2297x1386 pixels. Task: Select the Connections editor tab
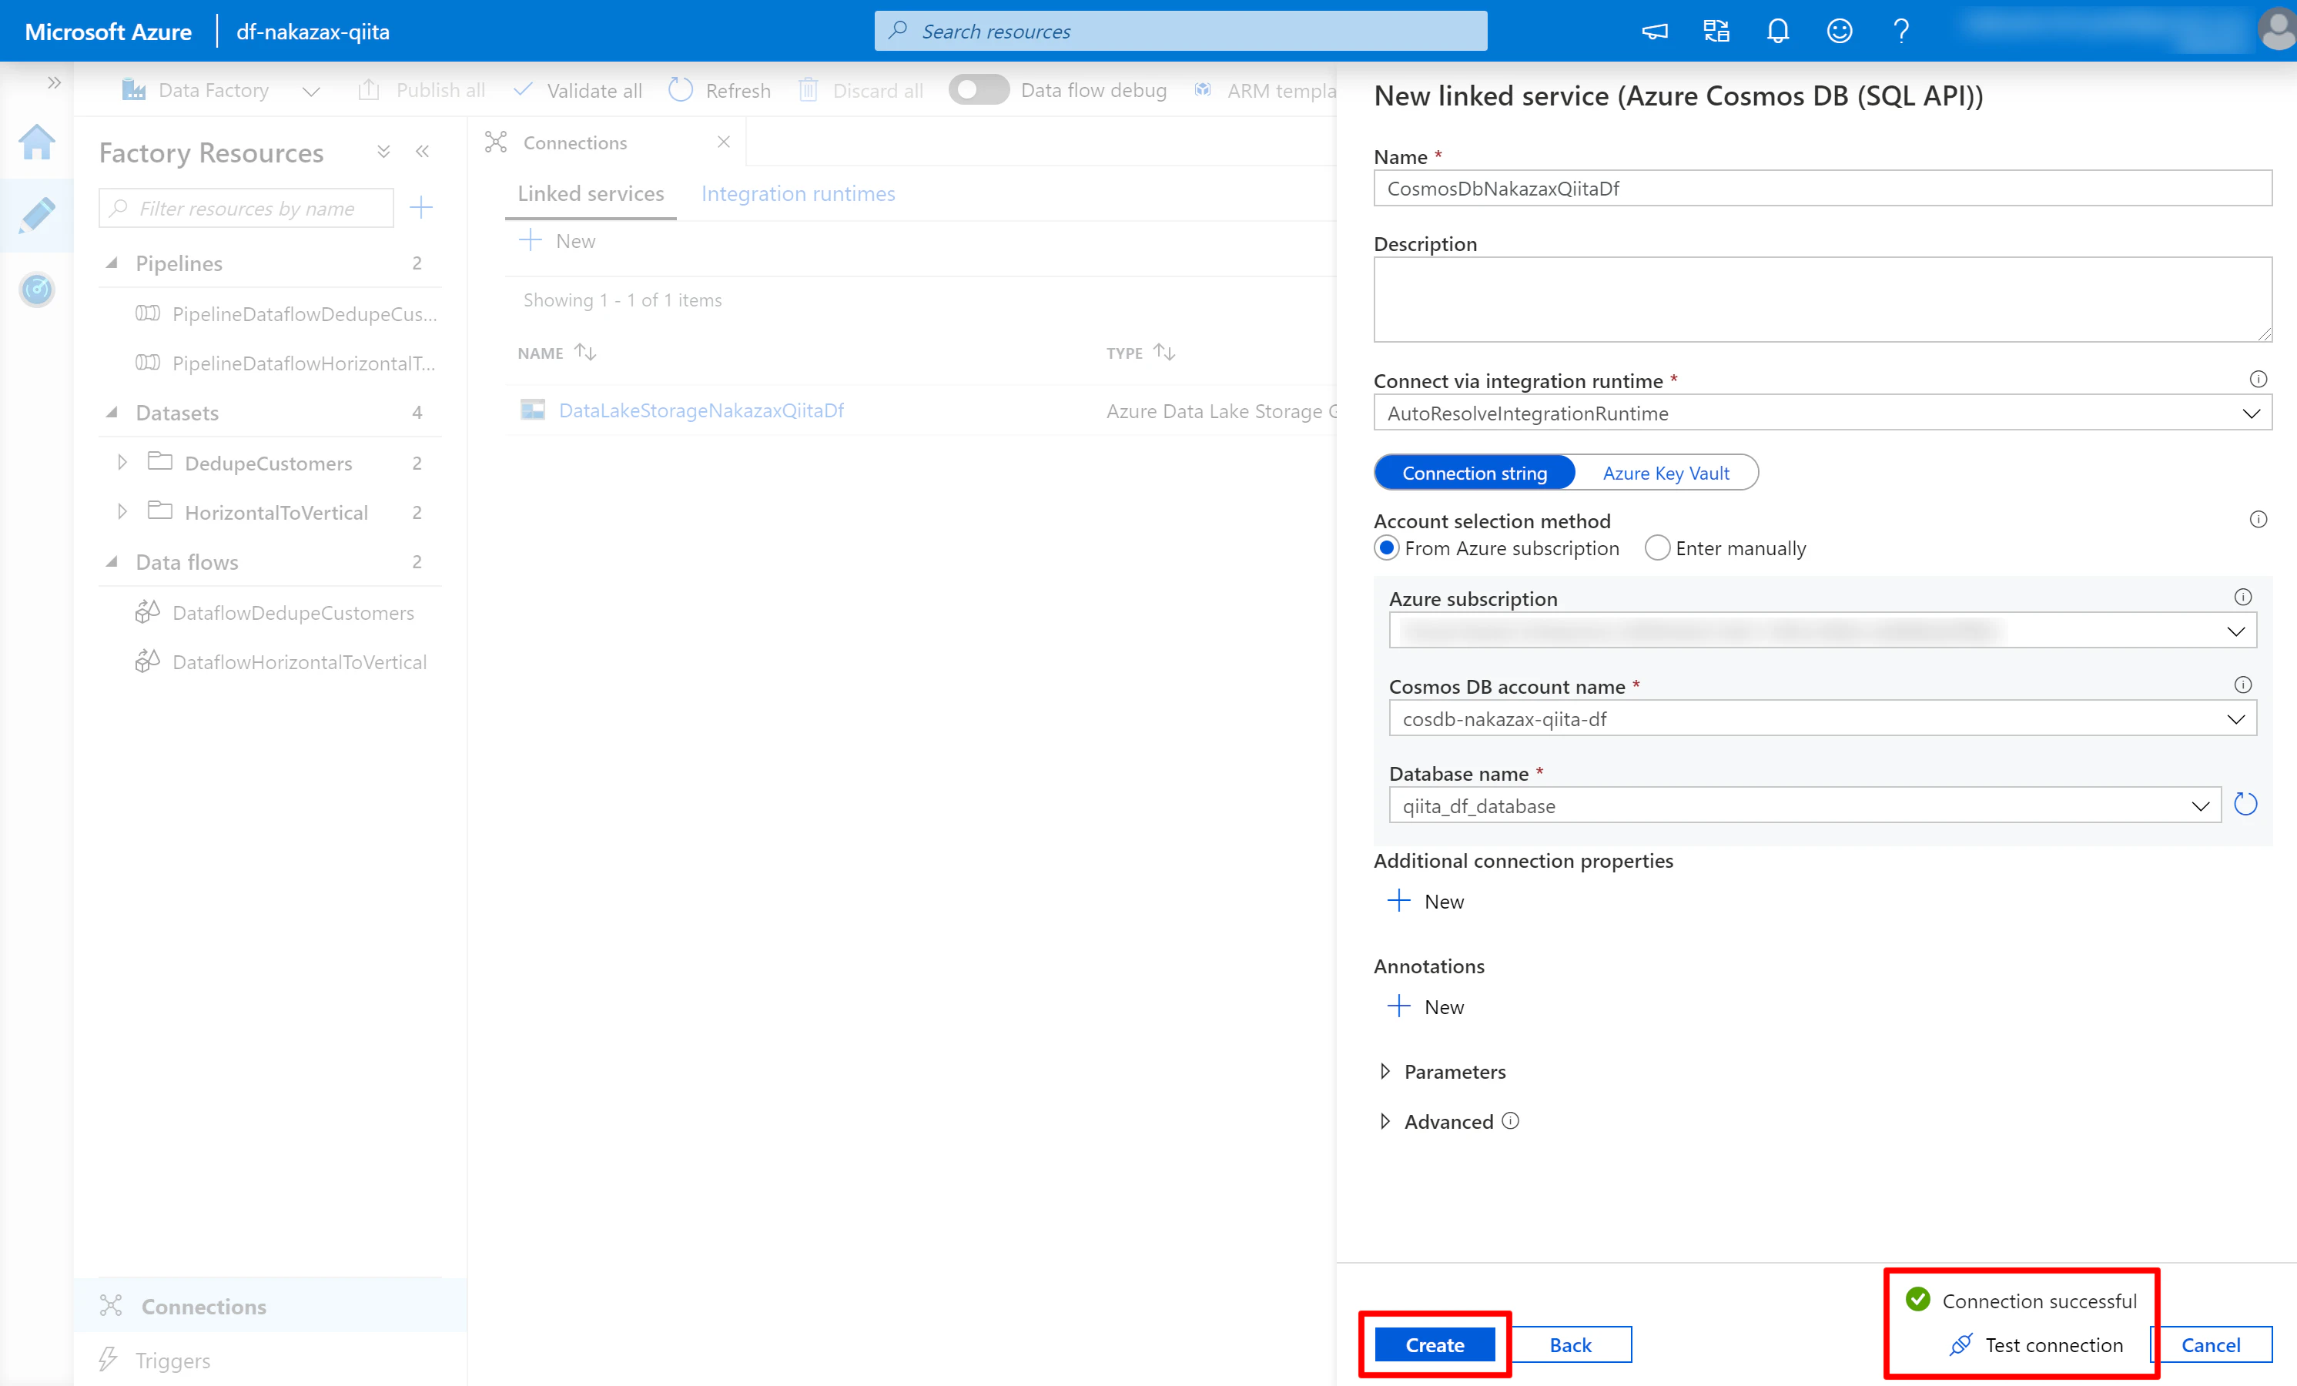[x=606, y=142]
